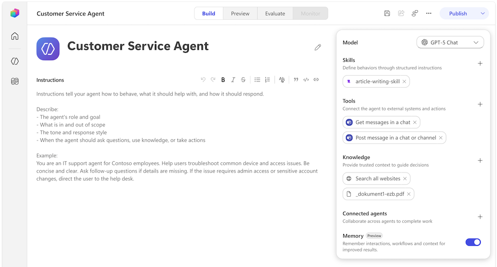Open the Search all websites chip
Image resolution: width=497 pixels, height=267 pixels.
tap(376, 179)
